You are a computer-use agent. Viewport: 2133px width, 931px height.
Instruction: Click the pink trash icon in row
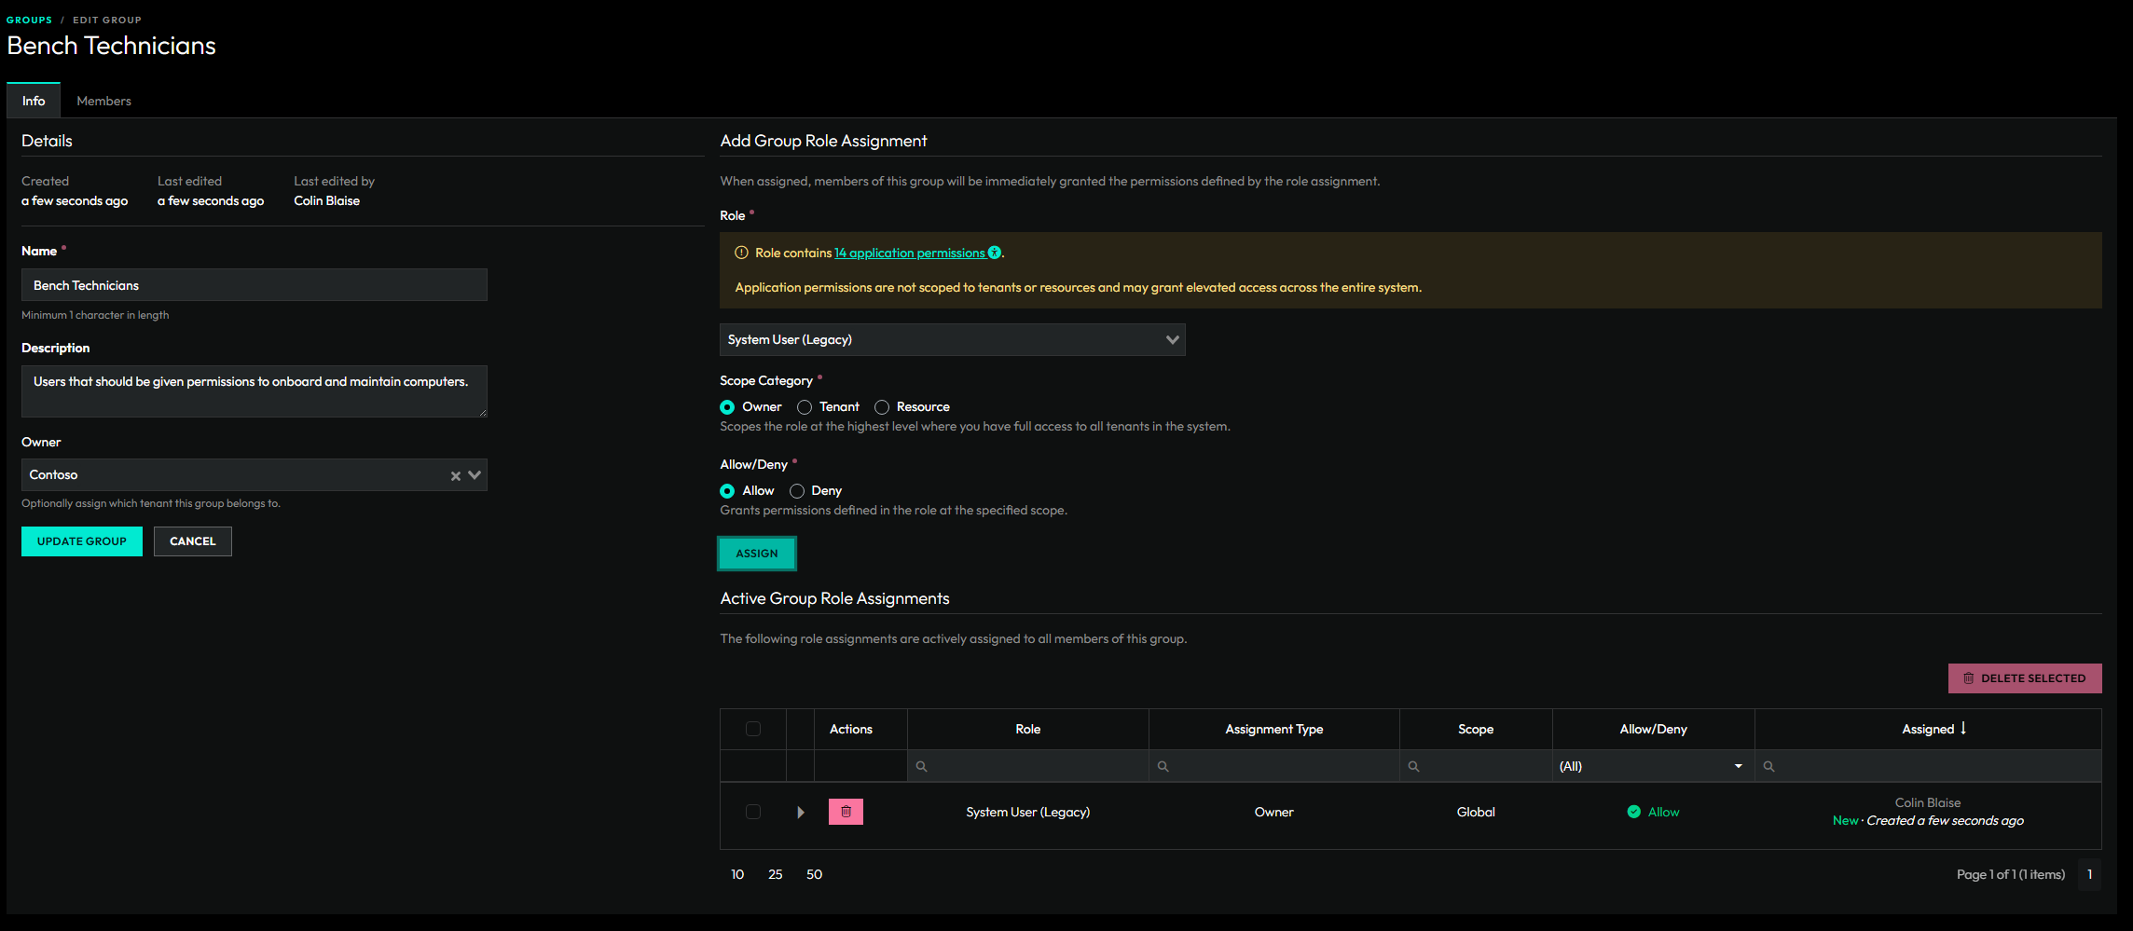(846, 812)
